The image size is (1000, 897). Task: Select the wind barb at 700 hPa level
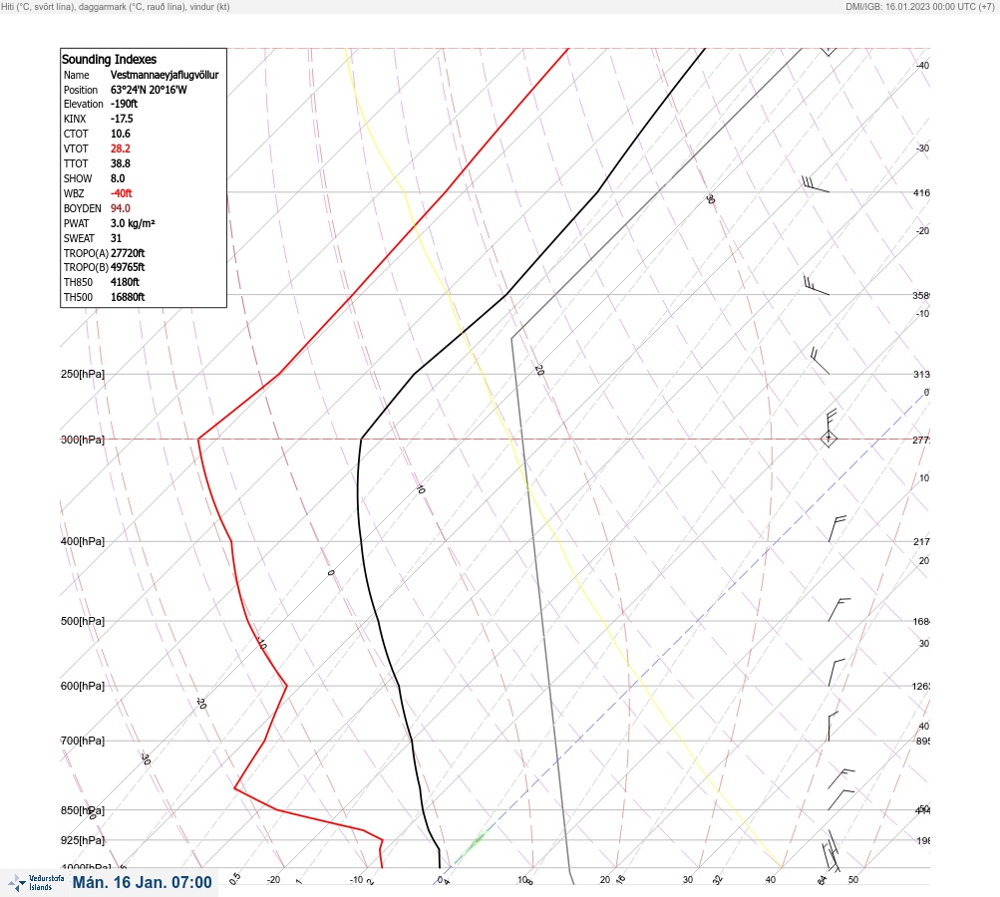coord(833,727)
